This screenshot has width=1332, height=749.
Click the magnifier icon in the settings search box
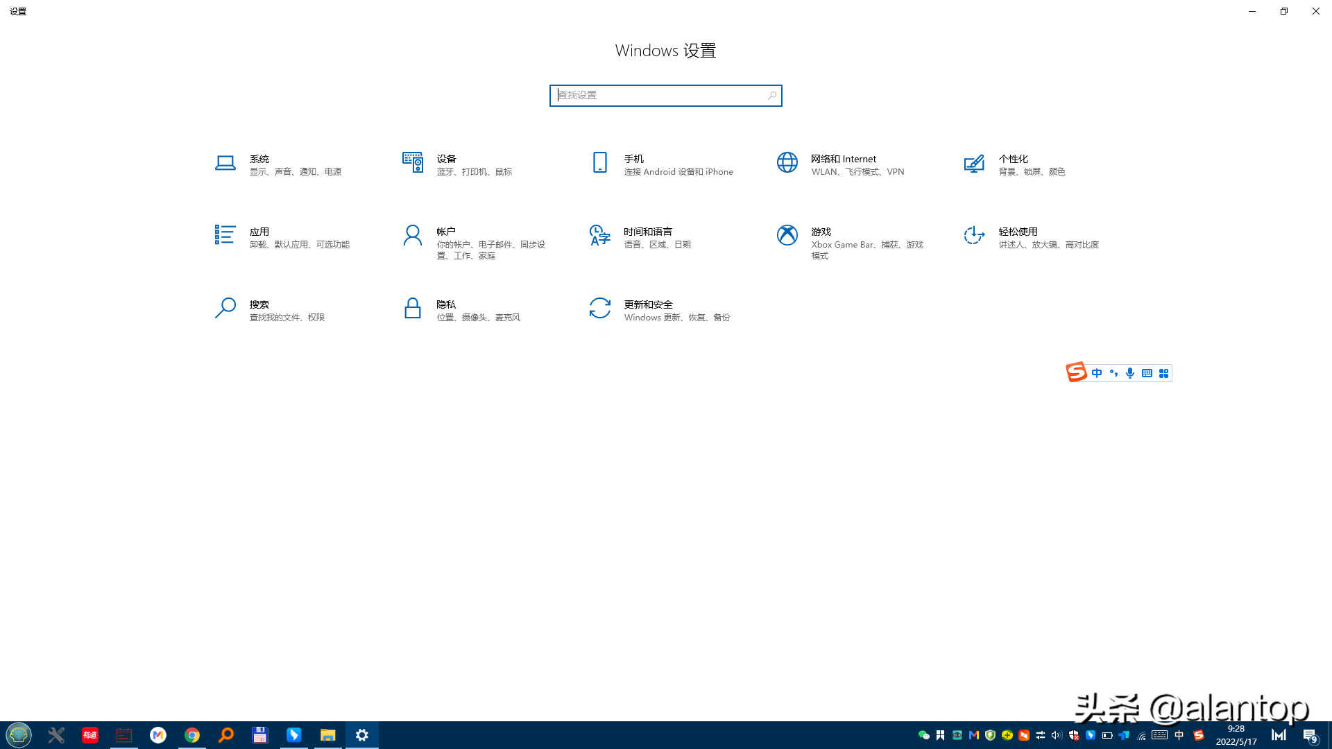click(x=771, y=96)
